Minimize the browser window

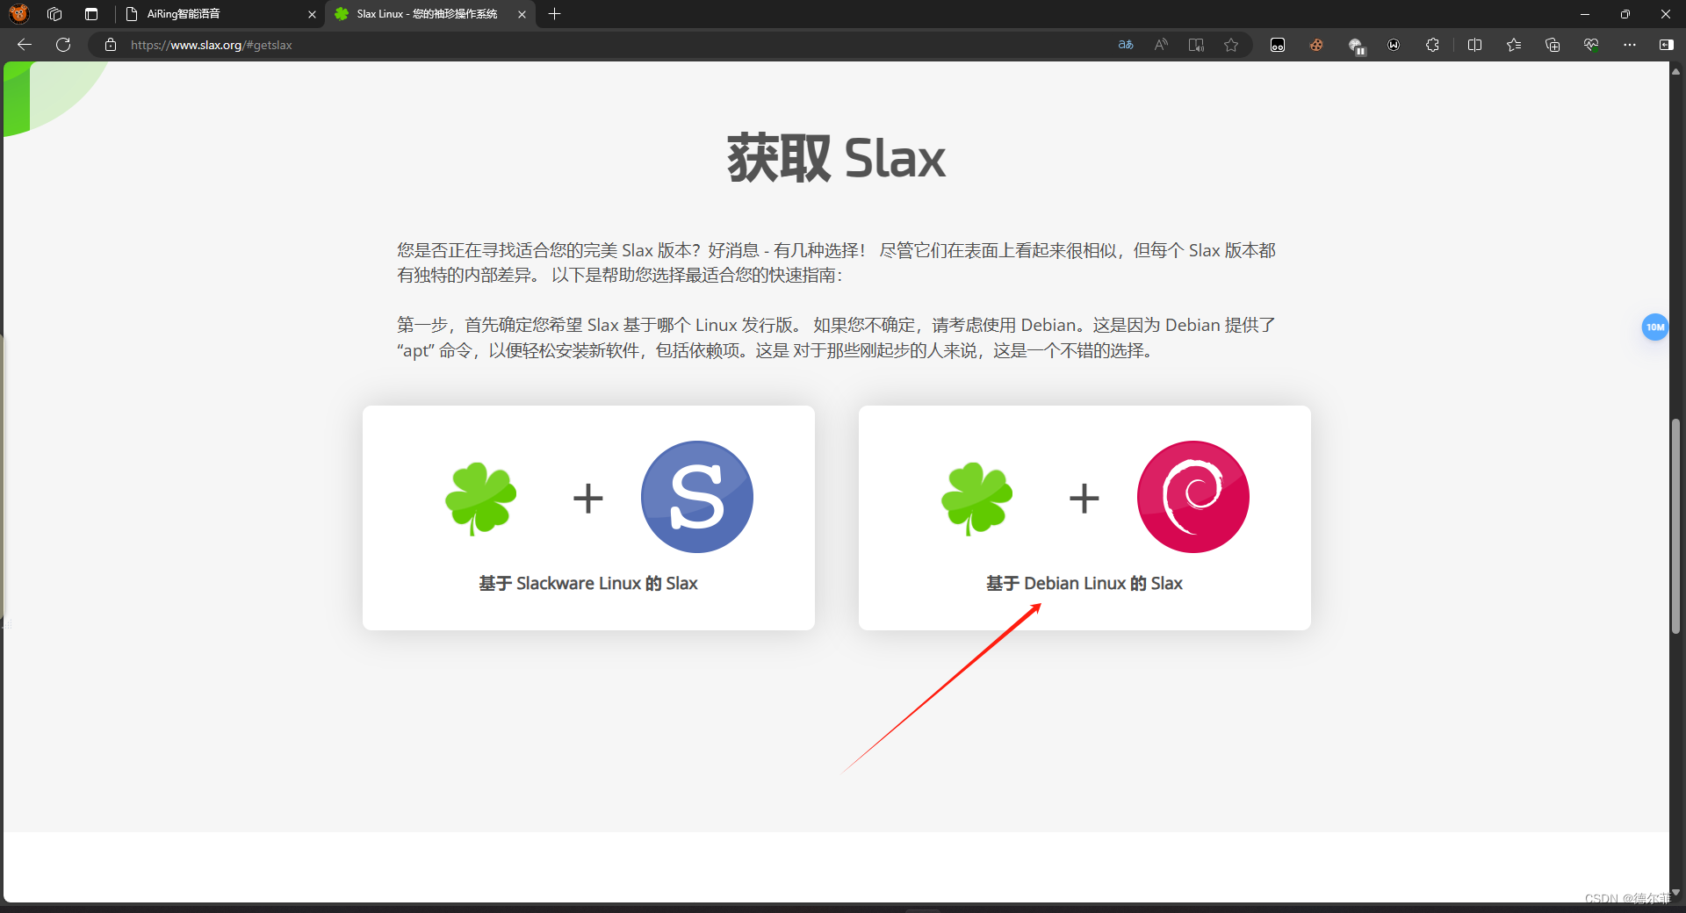coord(1585,14)
